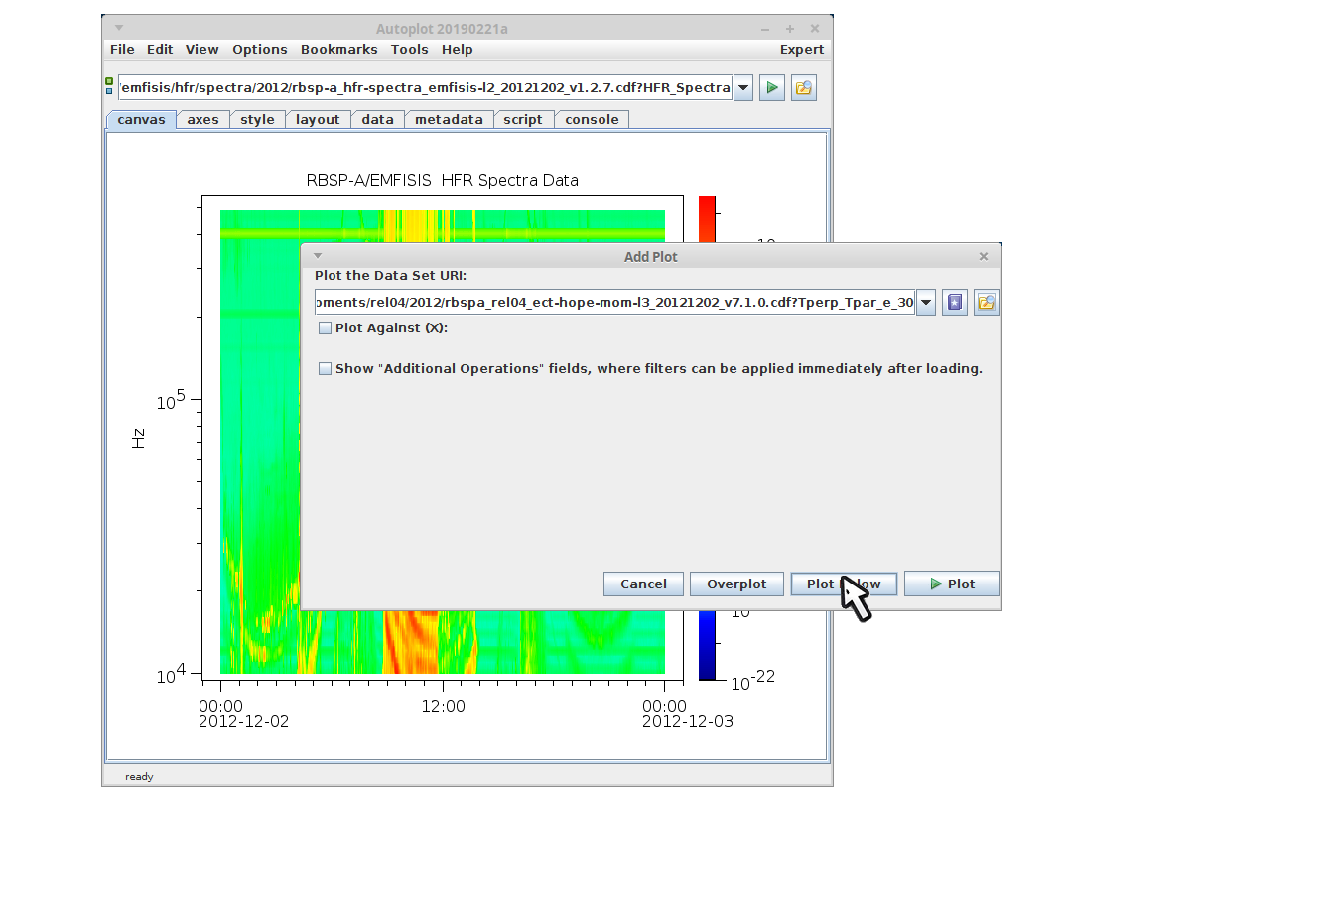Click the data source status icon left of URI
Image resolution: width=1335 pixels, height=909 pixels.
click(109, 86)
